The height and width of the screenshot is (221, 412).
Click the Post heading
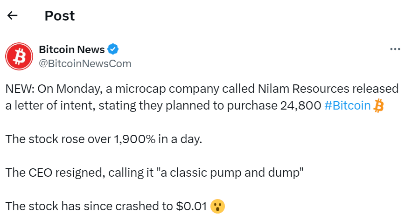point(60,15)
